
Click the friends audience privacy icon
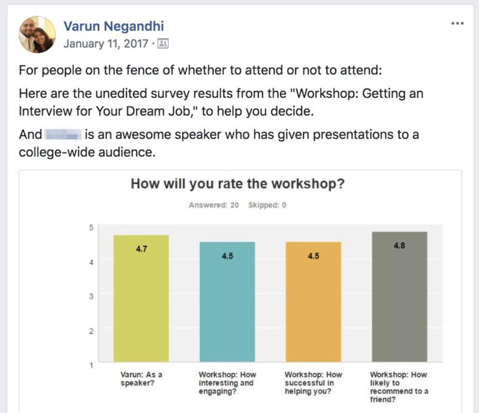[163, 44]
